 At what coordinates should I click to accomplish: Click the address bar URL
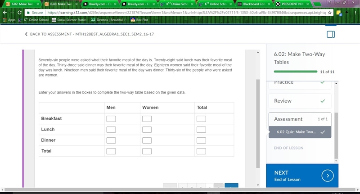(x=186, y=13)
